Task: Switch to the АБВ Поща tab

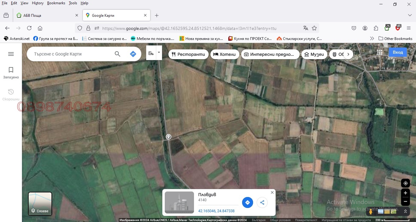Action: (46, 15)
